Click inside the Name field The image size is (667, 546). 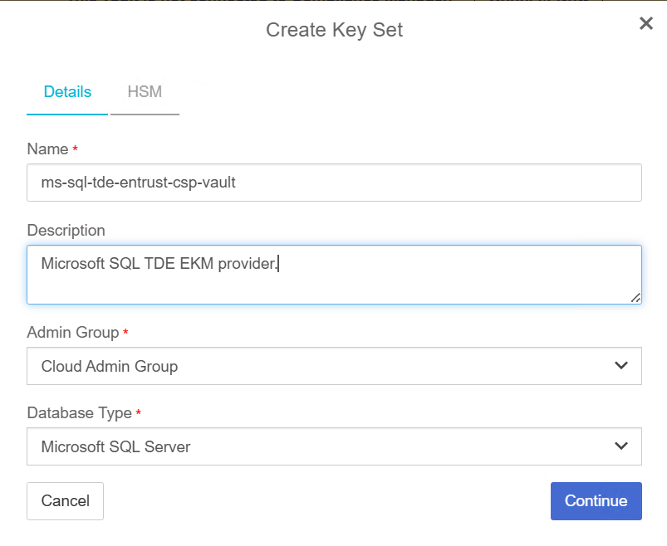pos(332,182)
